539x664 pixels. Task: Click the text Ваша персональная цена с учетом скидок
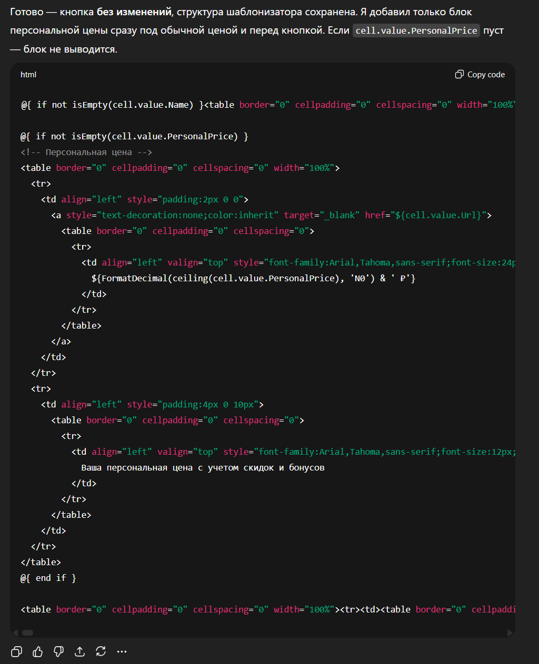tap(203, 467)
